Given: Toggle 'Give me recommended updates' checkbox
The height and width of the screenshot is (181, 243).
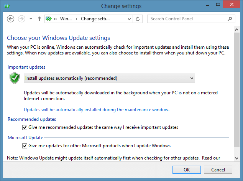Looking at the screenshot, I should coord(25,127).
